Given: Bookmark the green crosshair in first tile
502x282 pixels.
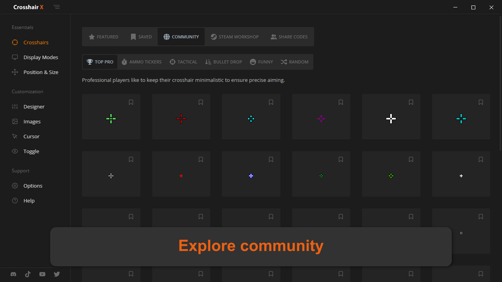Looking at the screenshot, I should [131, 102].
